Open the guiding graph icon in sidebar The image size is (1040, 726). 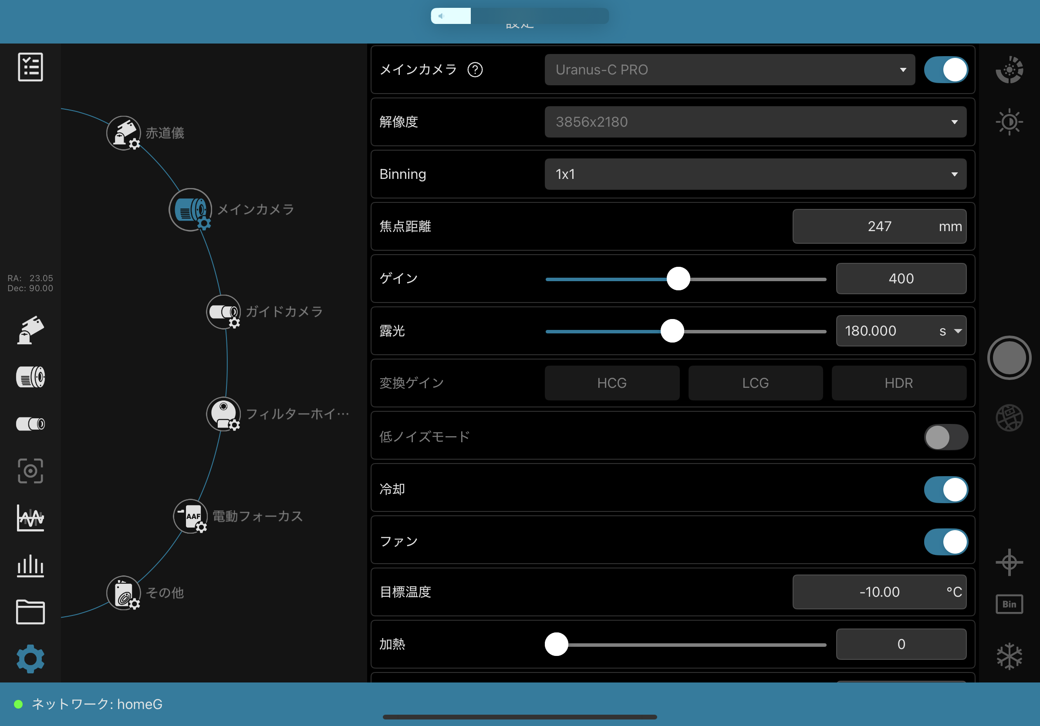pos(30,518)
